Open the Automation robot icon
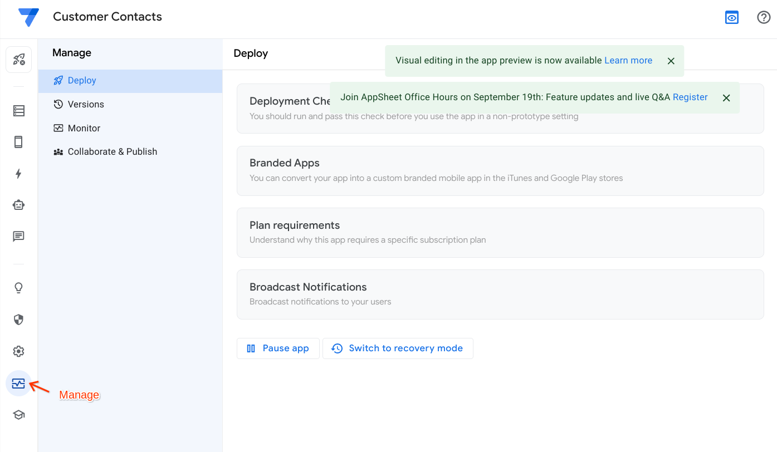The width and height of the screenshot is (777, 452). click(x=19, y=205)
